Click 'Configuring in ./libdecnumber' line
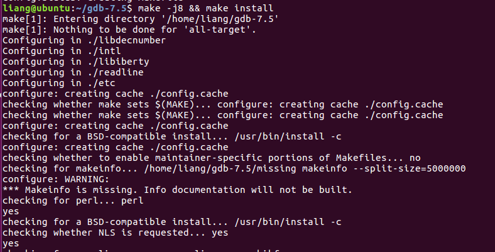 pos(84,41)
